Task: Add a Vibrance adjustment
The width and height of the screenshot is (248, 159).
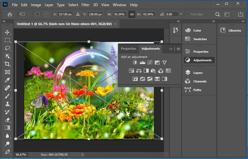Action: (164, 62)
